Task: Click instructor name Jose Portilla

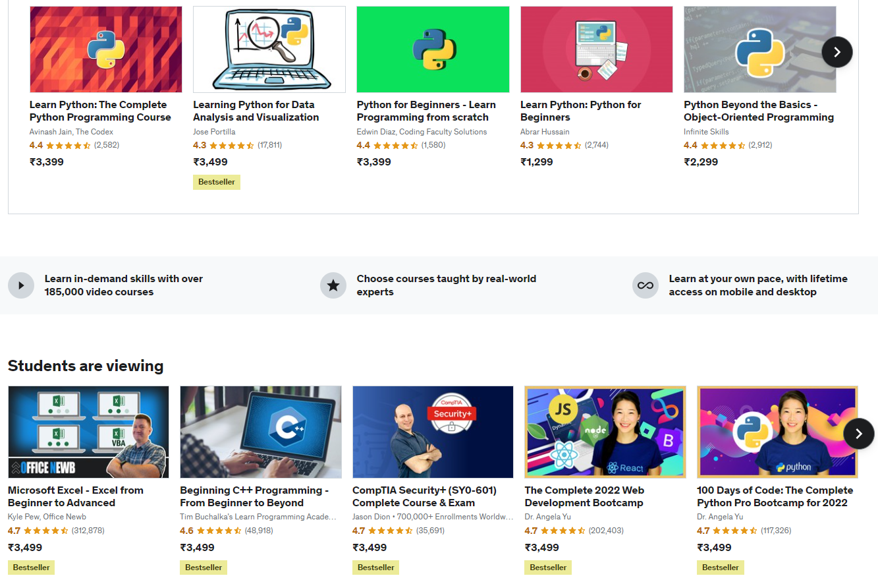Action: [214, 132]
